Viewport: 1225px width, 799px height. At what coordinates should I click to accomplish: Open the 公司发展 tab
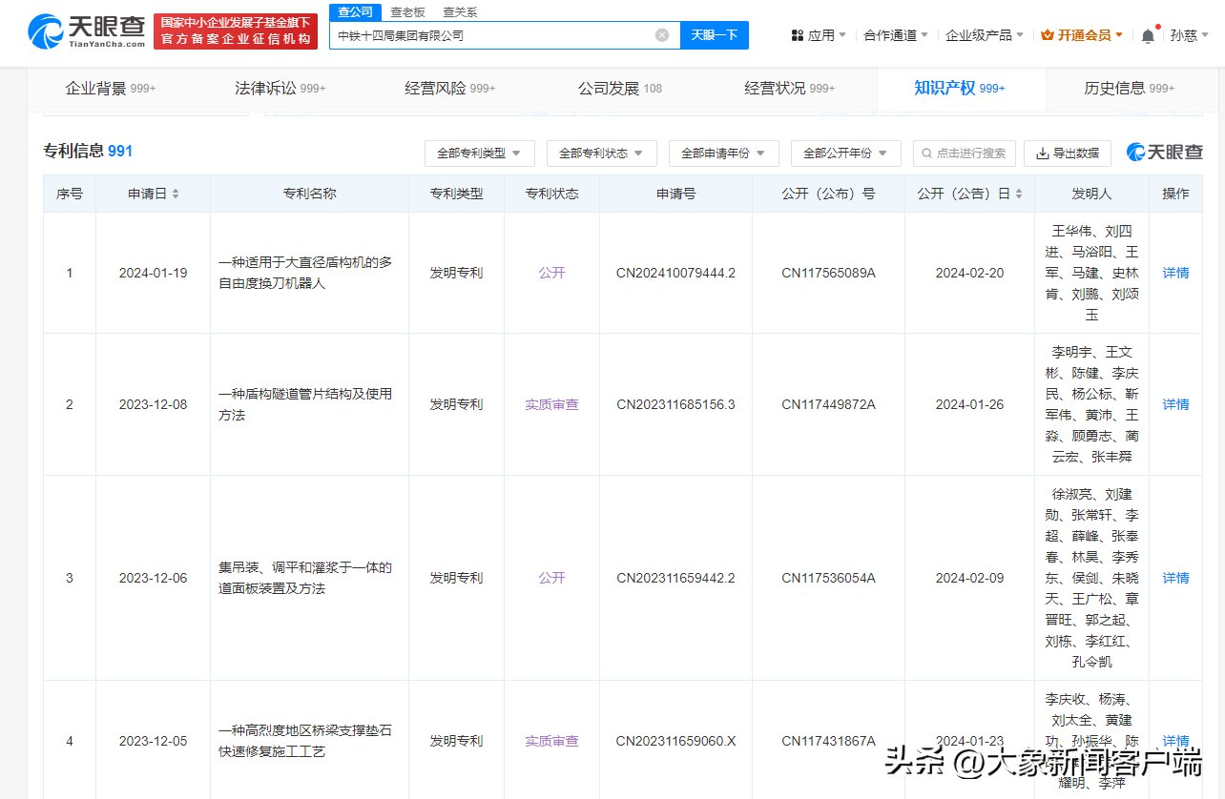(x=619, y=88)
